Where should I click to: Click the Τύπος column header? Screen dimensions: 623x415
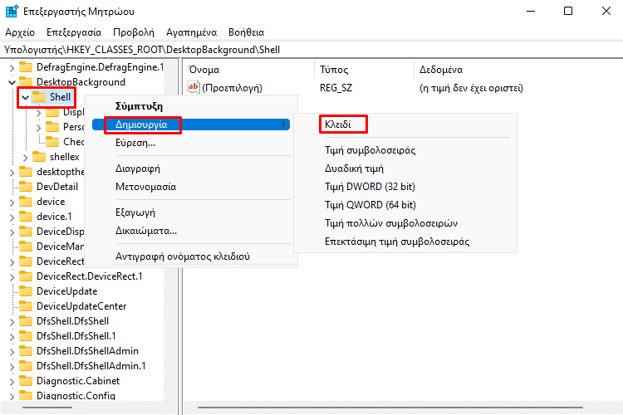point(364,70)
